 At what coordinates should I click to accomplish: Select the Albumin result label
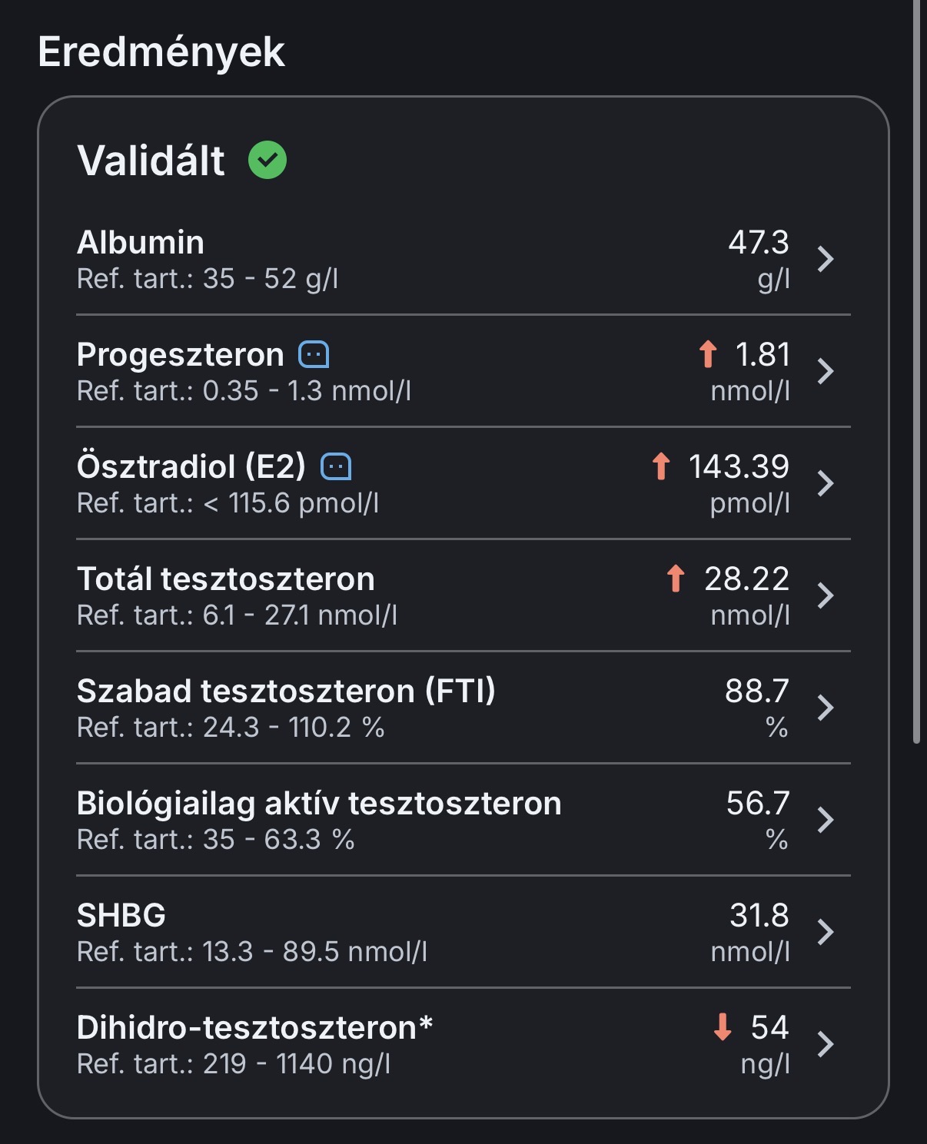(x=141, y=243)
